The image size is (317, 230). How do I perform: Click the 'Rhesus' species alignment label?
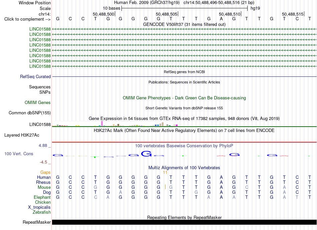(43, 182)
